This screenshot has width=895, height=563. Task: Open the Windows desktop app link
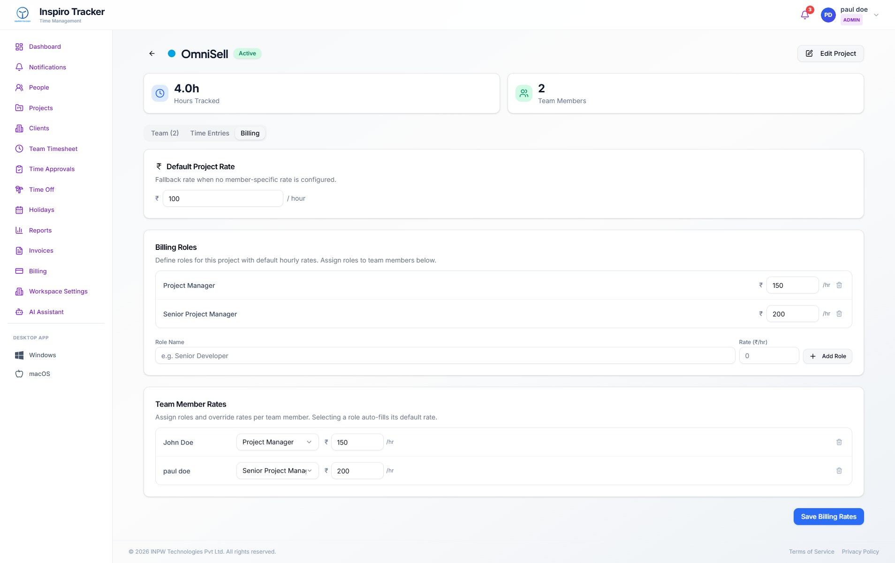pyautogui.click(x=42, y=355)
